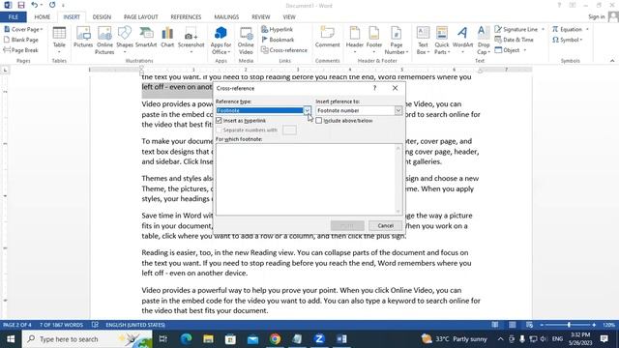Open Zoom from the taskbar

click(319, 339)
